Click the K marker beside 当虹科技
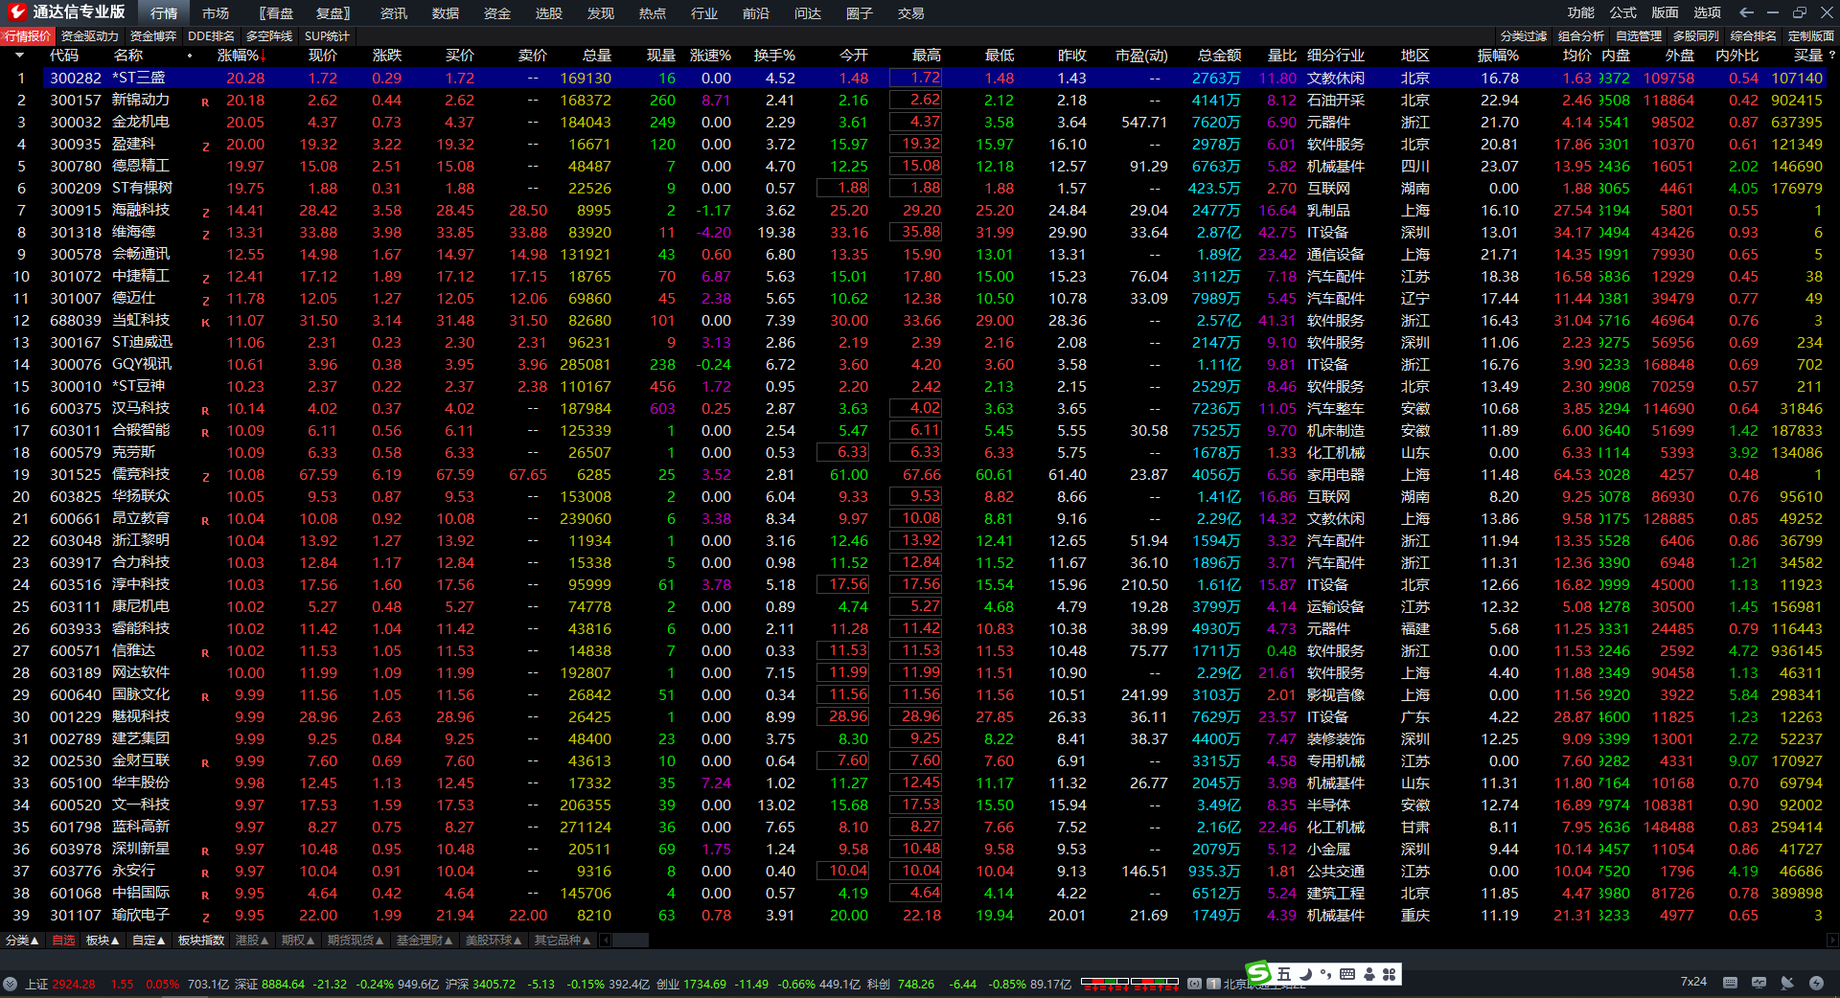This screenshot has width=1840, height=998. (205, 322)
